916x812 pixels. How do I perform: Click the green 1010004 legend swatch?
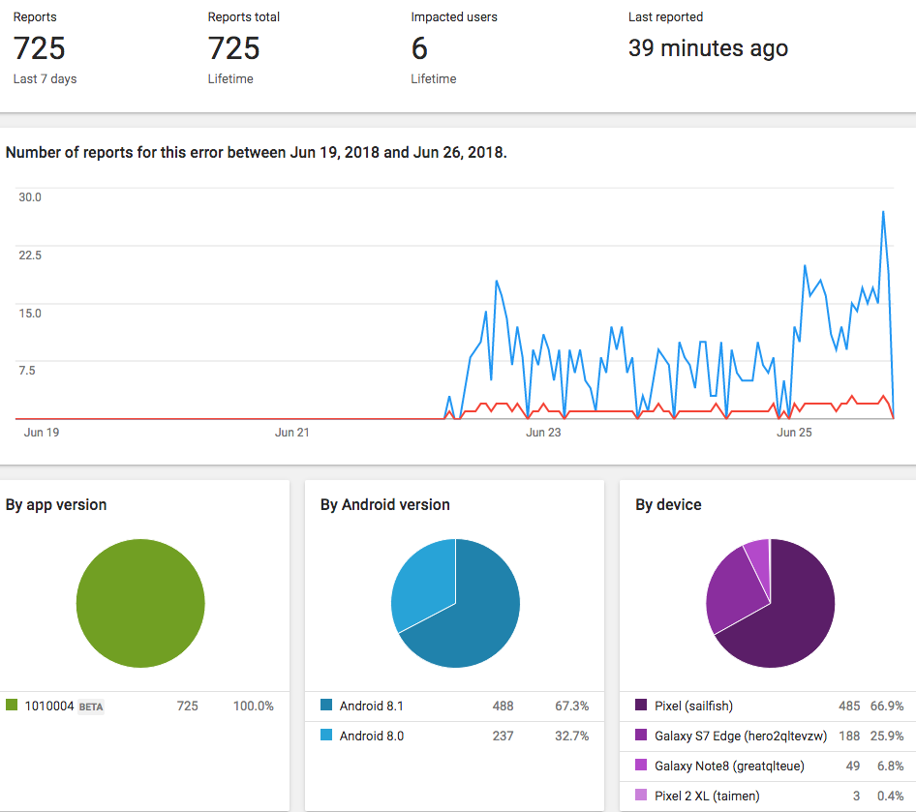12,705
